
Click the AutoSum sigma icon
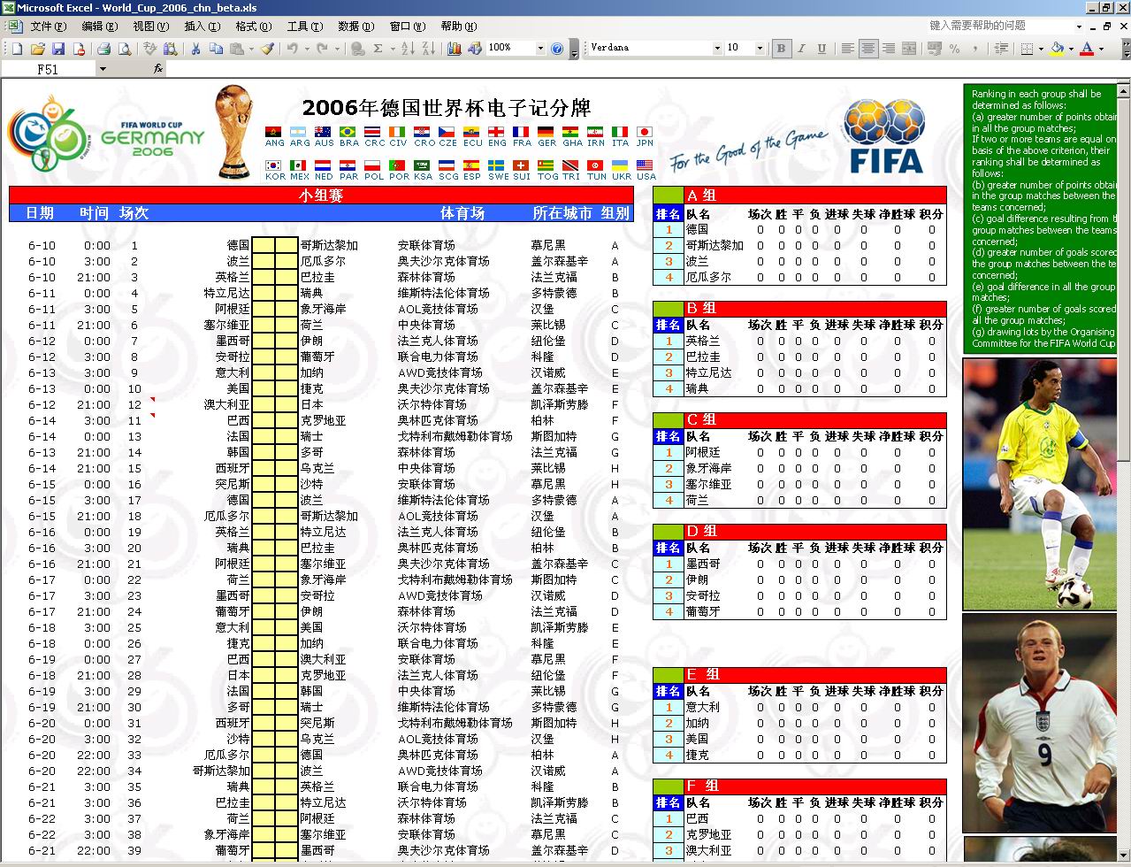point(378,49)
